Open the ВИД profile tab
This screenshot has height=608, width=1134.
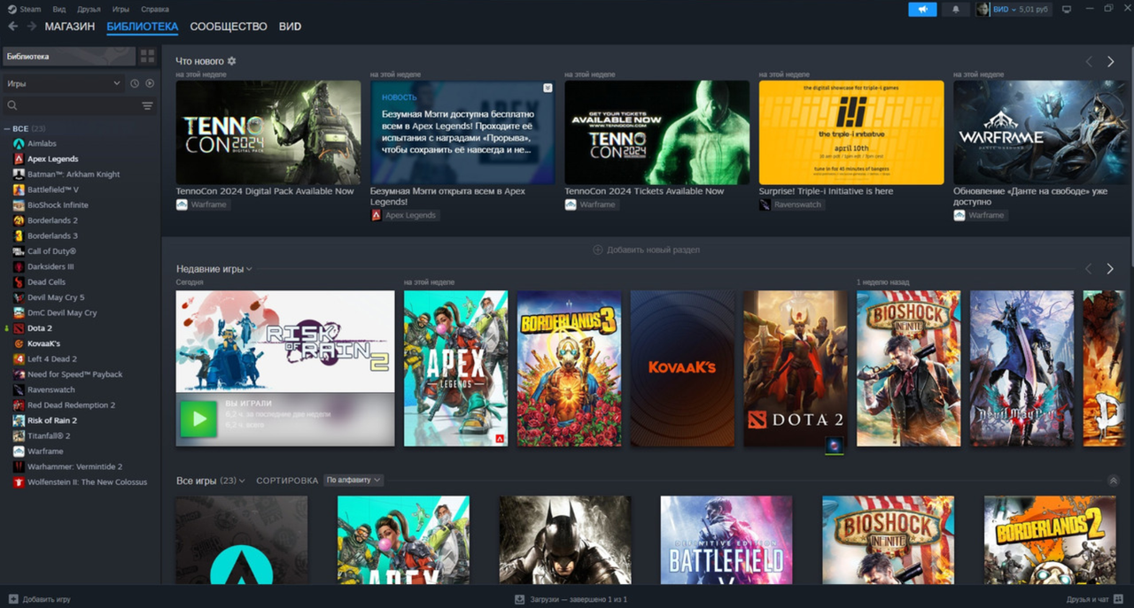(x=290, y=27)
